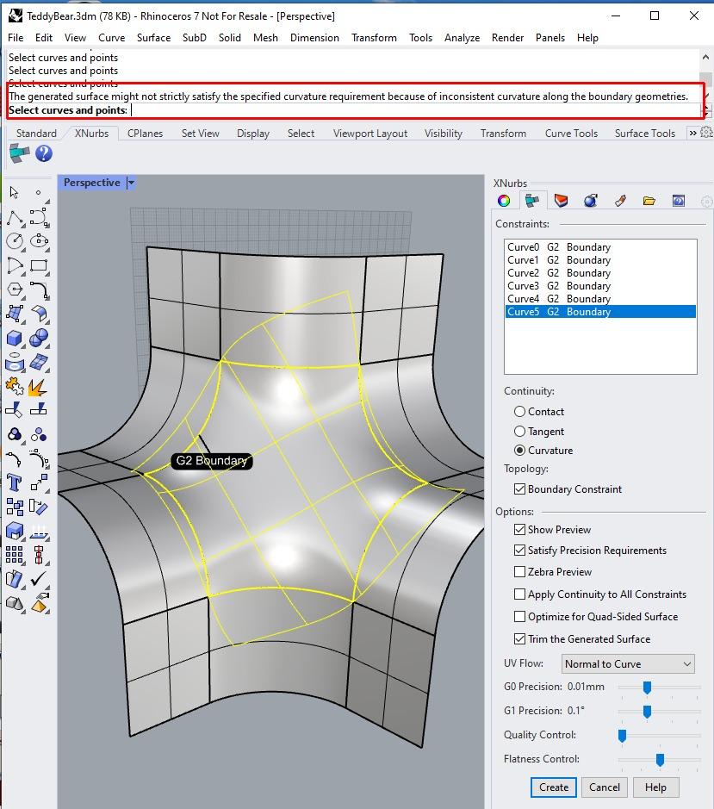Click the XNurbs open file folder icon
The image size is (714, 809).
tap(650, 200)
